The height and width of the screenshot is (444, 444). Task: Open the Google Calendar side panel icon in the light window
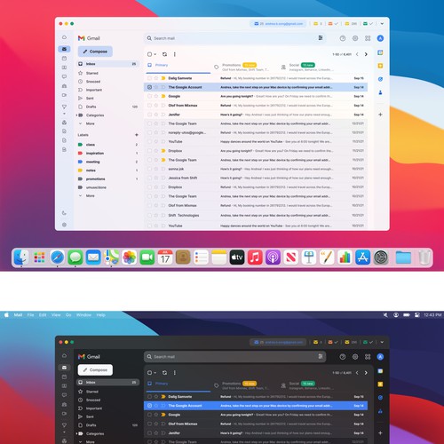pos(380,52)
